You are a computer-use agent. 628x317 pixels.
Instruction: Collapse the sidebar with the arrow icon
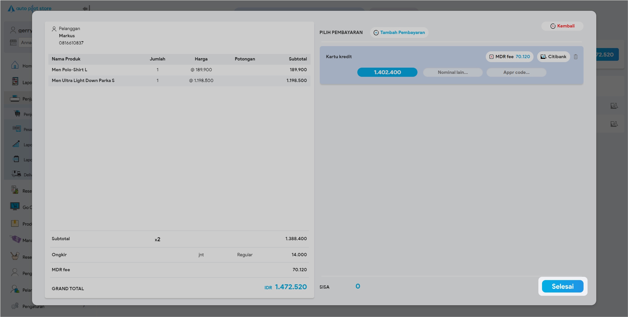coord(86,8)
